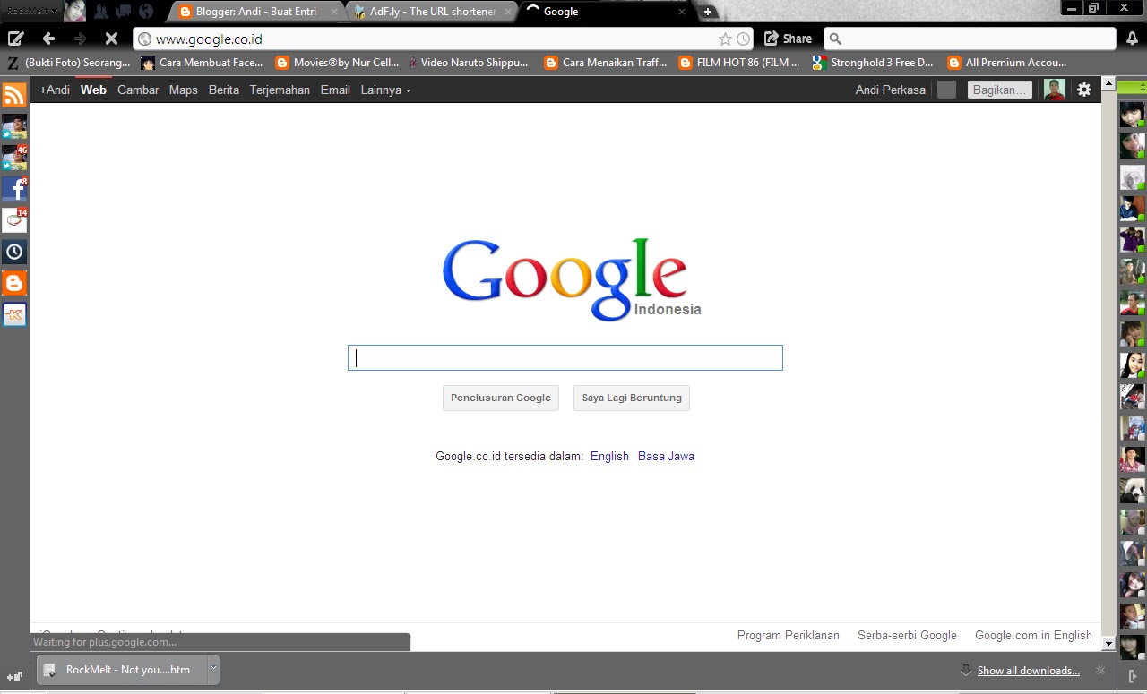The height and width of the screenshot is (694, 1147).
Task: Select the Google tab
Action: 606,12
